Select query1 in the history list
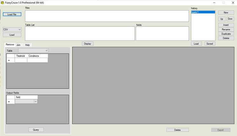 203,12
